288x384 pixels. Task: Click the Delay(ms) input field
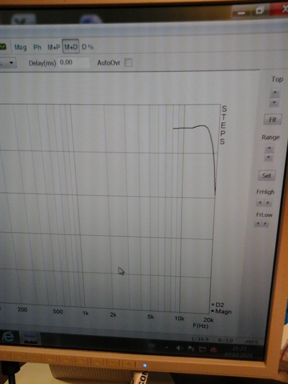tap(73, 63)
